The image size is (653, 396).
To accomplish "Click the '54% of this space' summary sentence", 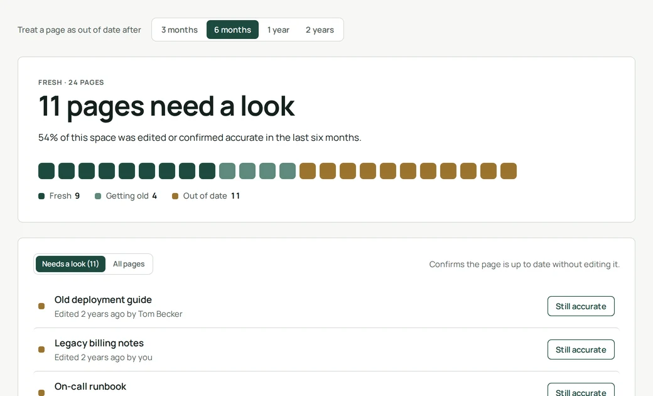I will pyautogui.click(x=200, y=138).
